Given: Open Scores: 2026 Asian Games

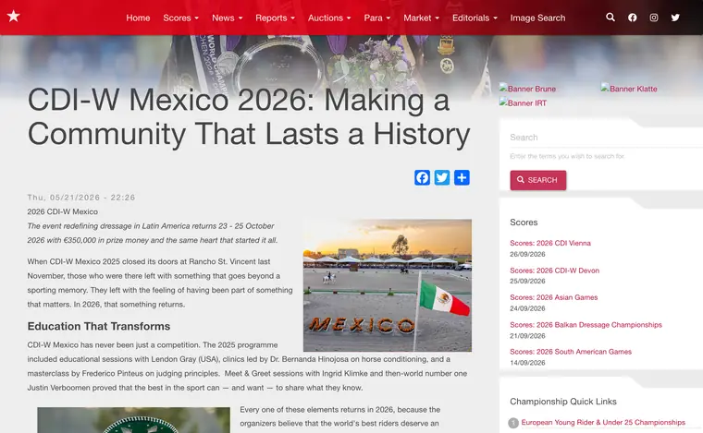Looking at the screenshot, I should (554, 297).
